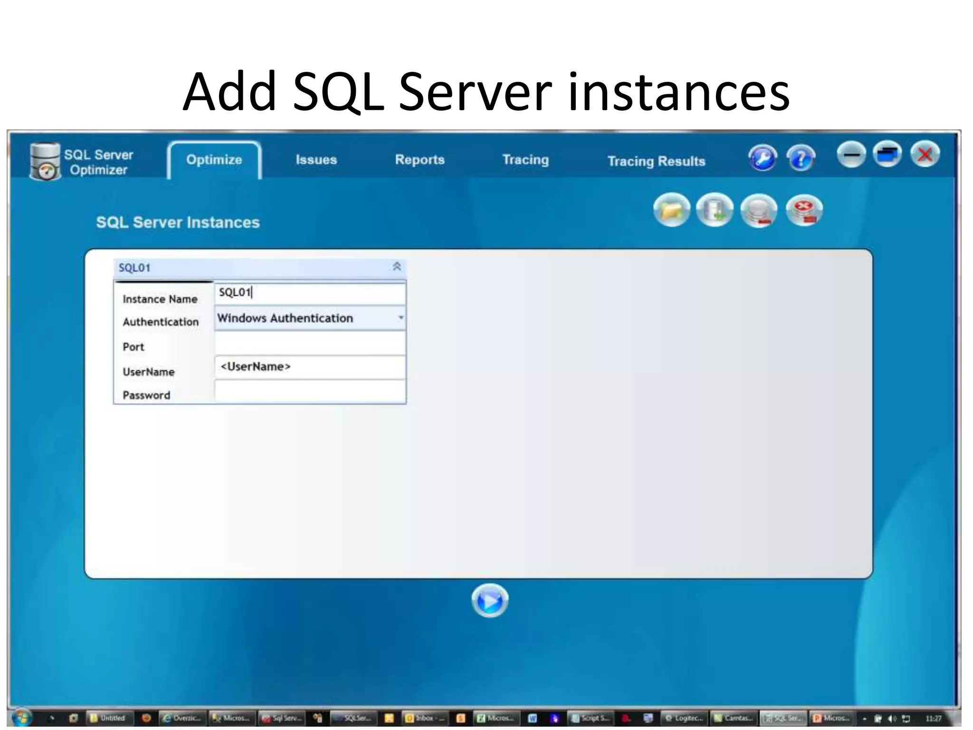
Task: Open the PowerPoint Micros... taskbar item
Action: click(x=831, y=718)
